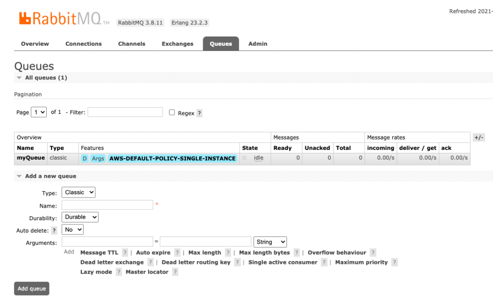Add the Overflow behaviour argument
Viewport: 493px width, 298px height.
point(337,252)
